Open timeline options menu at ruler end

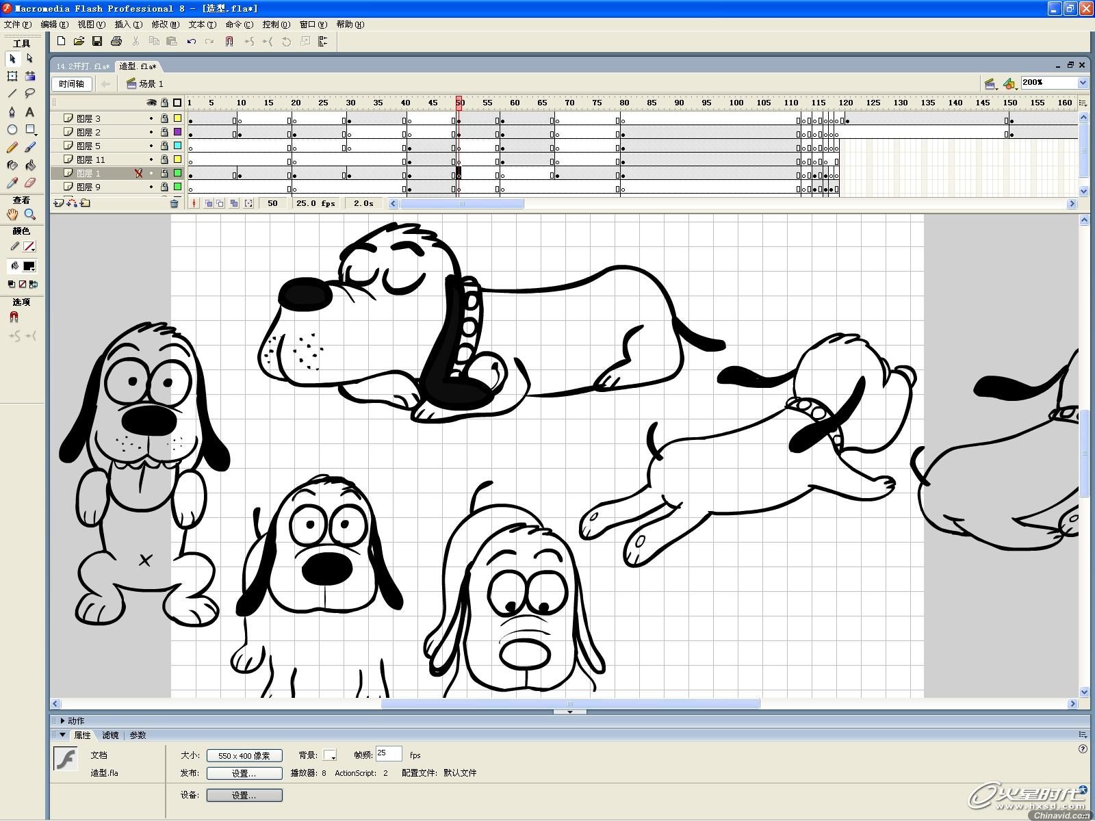click(1083, 103)
